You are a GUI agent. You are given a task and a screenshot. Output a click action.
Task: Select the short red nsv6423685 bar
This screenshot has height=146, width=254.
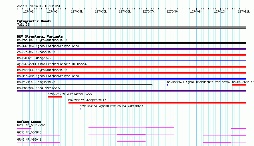pyautogui.click(x=239, y=85)
